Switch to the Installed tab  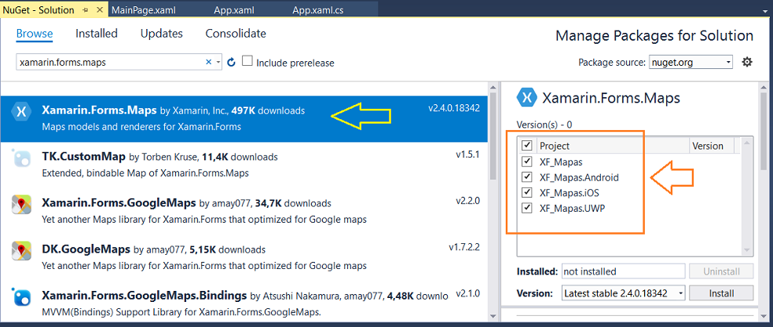97,34
